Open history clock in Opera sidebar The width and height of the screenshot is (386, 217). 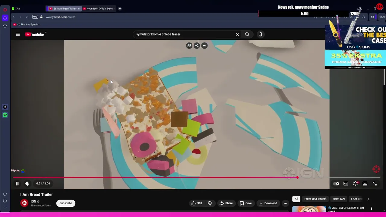(x=5, y=201)
